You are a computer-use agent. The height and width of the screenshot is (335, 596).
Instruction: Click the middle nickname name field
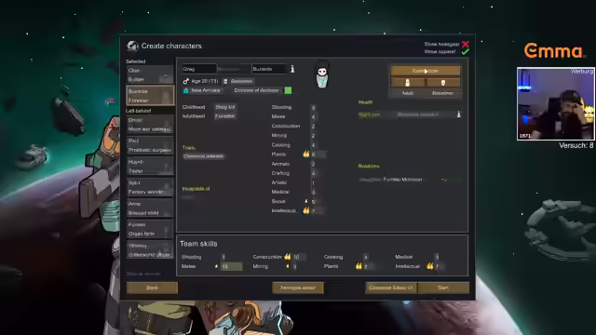pos(234,69)
